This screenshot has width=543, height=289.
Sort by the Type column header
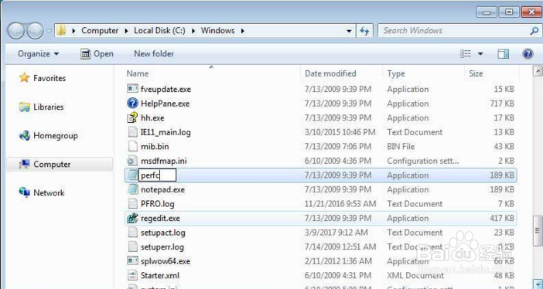(396, 73)
